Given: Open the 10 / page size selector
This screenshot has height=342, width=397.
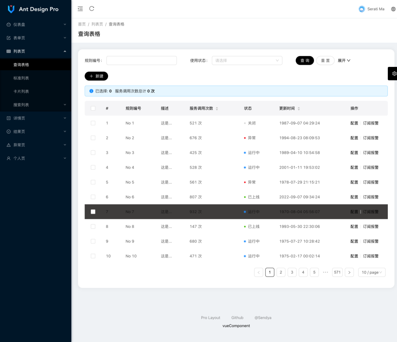Looking at the screenshot, I should pos(372,272).
